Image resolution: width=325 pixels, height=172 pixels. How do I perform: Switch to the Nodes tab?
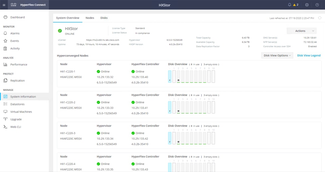pos(90,18)
